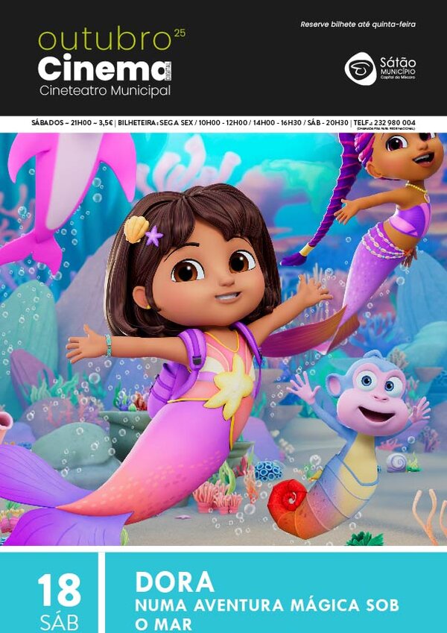447x633 pixels.
Task: Click the 'Sátão' municipality name text
Action: (x=398, y=63)
